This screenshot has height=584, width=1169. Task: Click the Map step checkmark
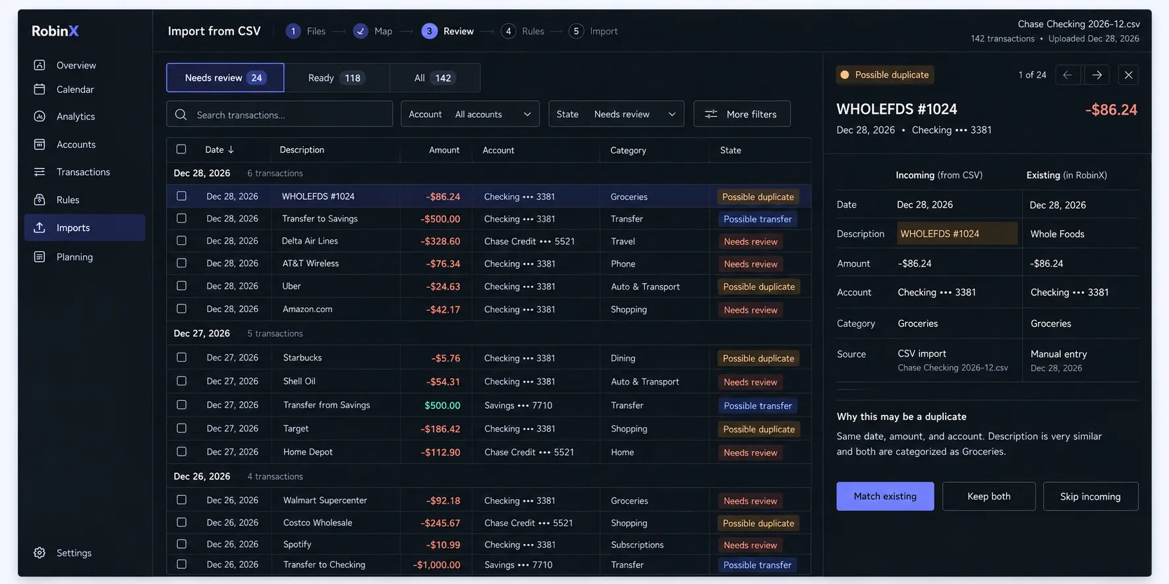360,31
